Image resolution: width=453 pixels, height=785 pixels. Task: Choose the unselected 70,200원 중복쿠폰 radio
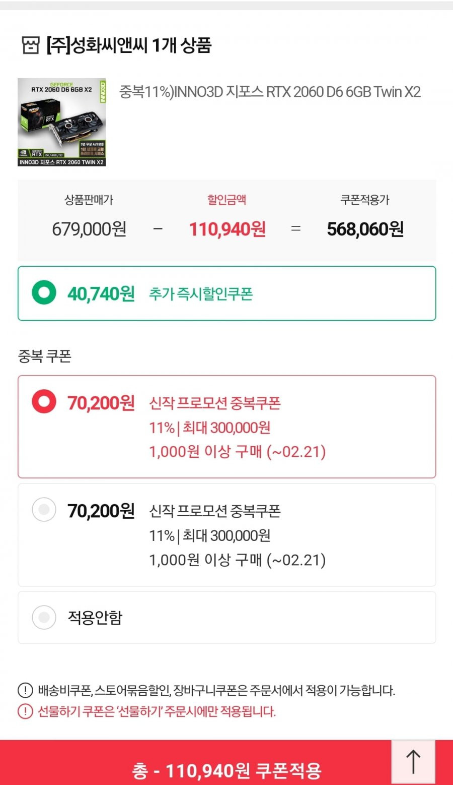point(44,509)
